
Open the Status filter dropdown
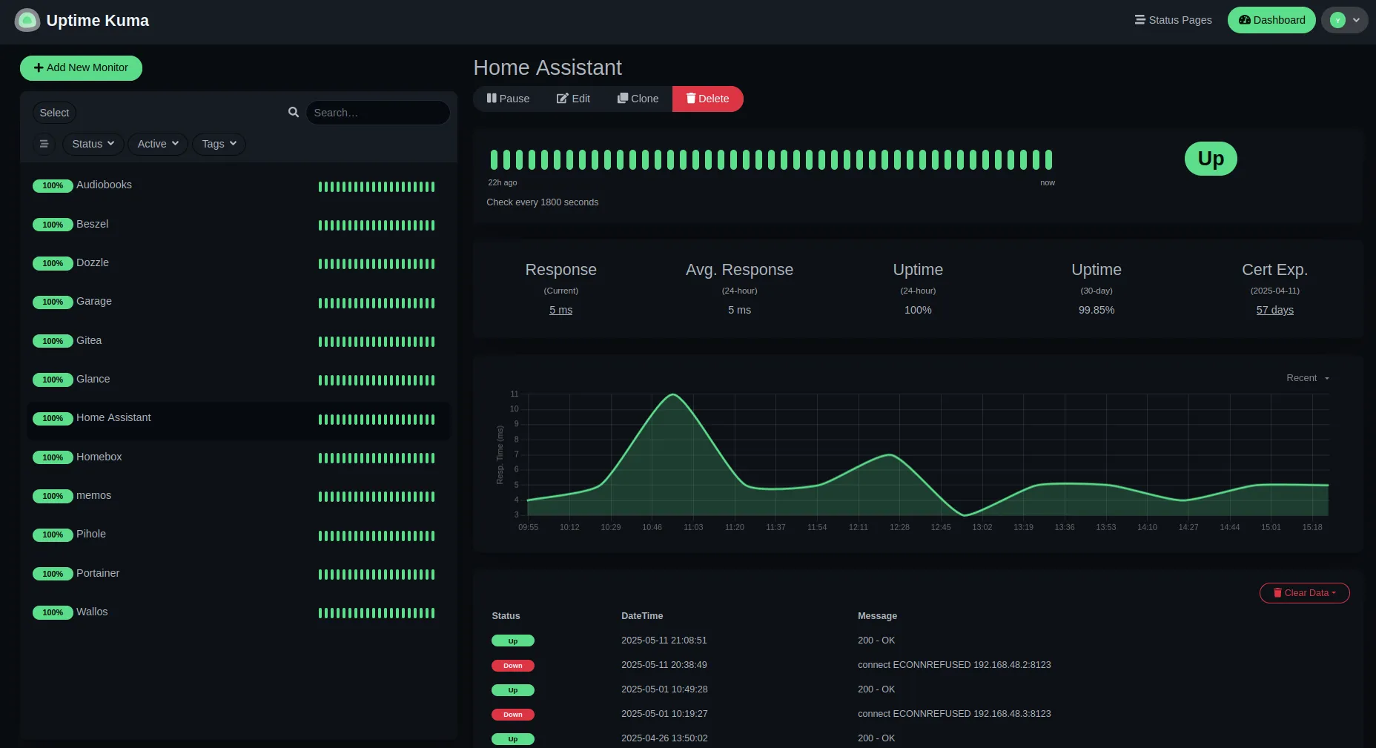click(x=93, y=144)
